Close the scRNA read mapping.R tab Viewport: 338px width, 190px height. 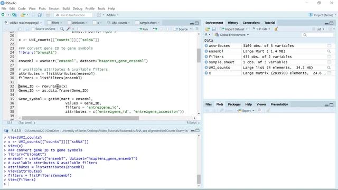click(x=41, y=23)
